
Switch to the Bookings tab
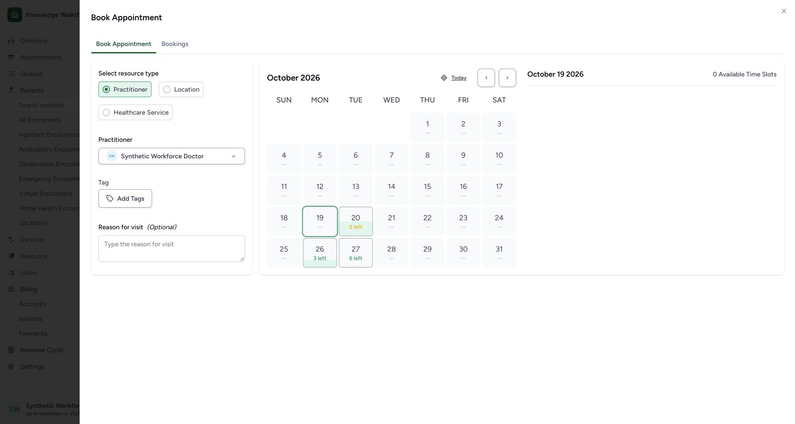click(x=175, y=44)
